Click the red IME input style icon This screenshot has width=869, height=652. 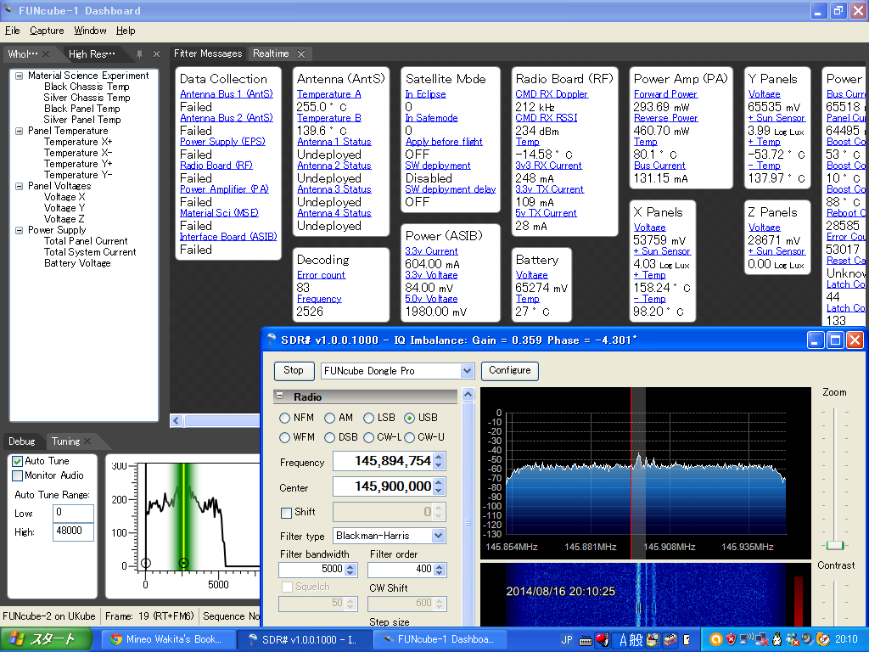(x=603, y=640)
